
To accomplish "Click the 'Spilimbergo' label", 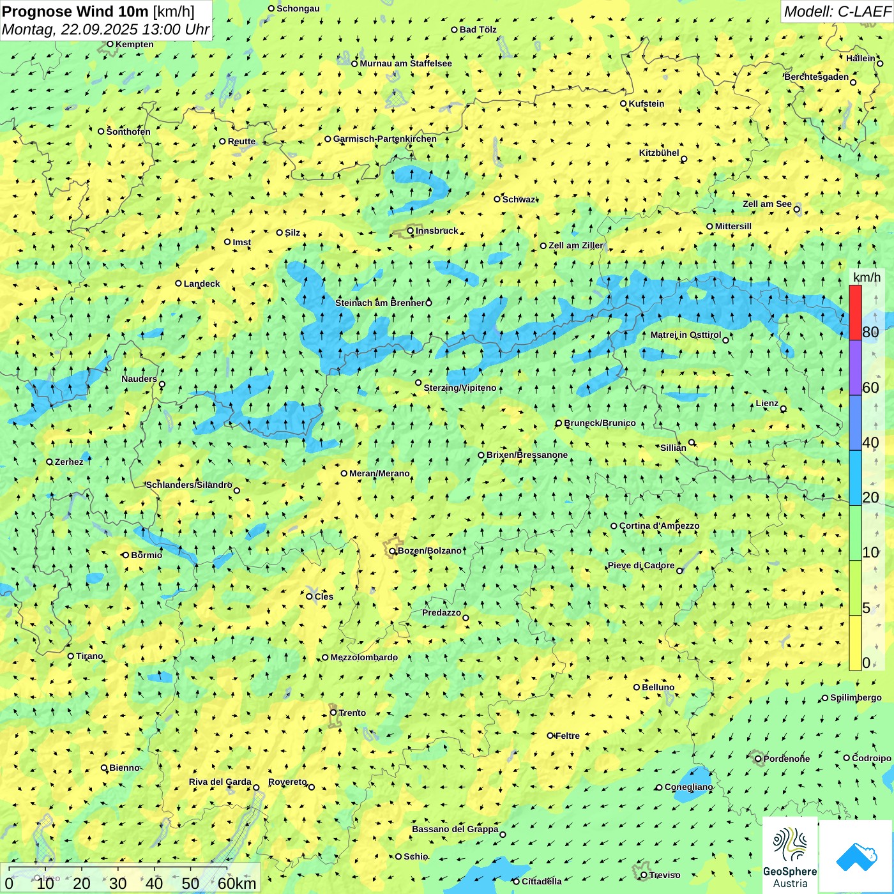I will (x=856, y=697).
